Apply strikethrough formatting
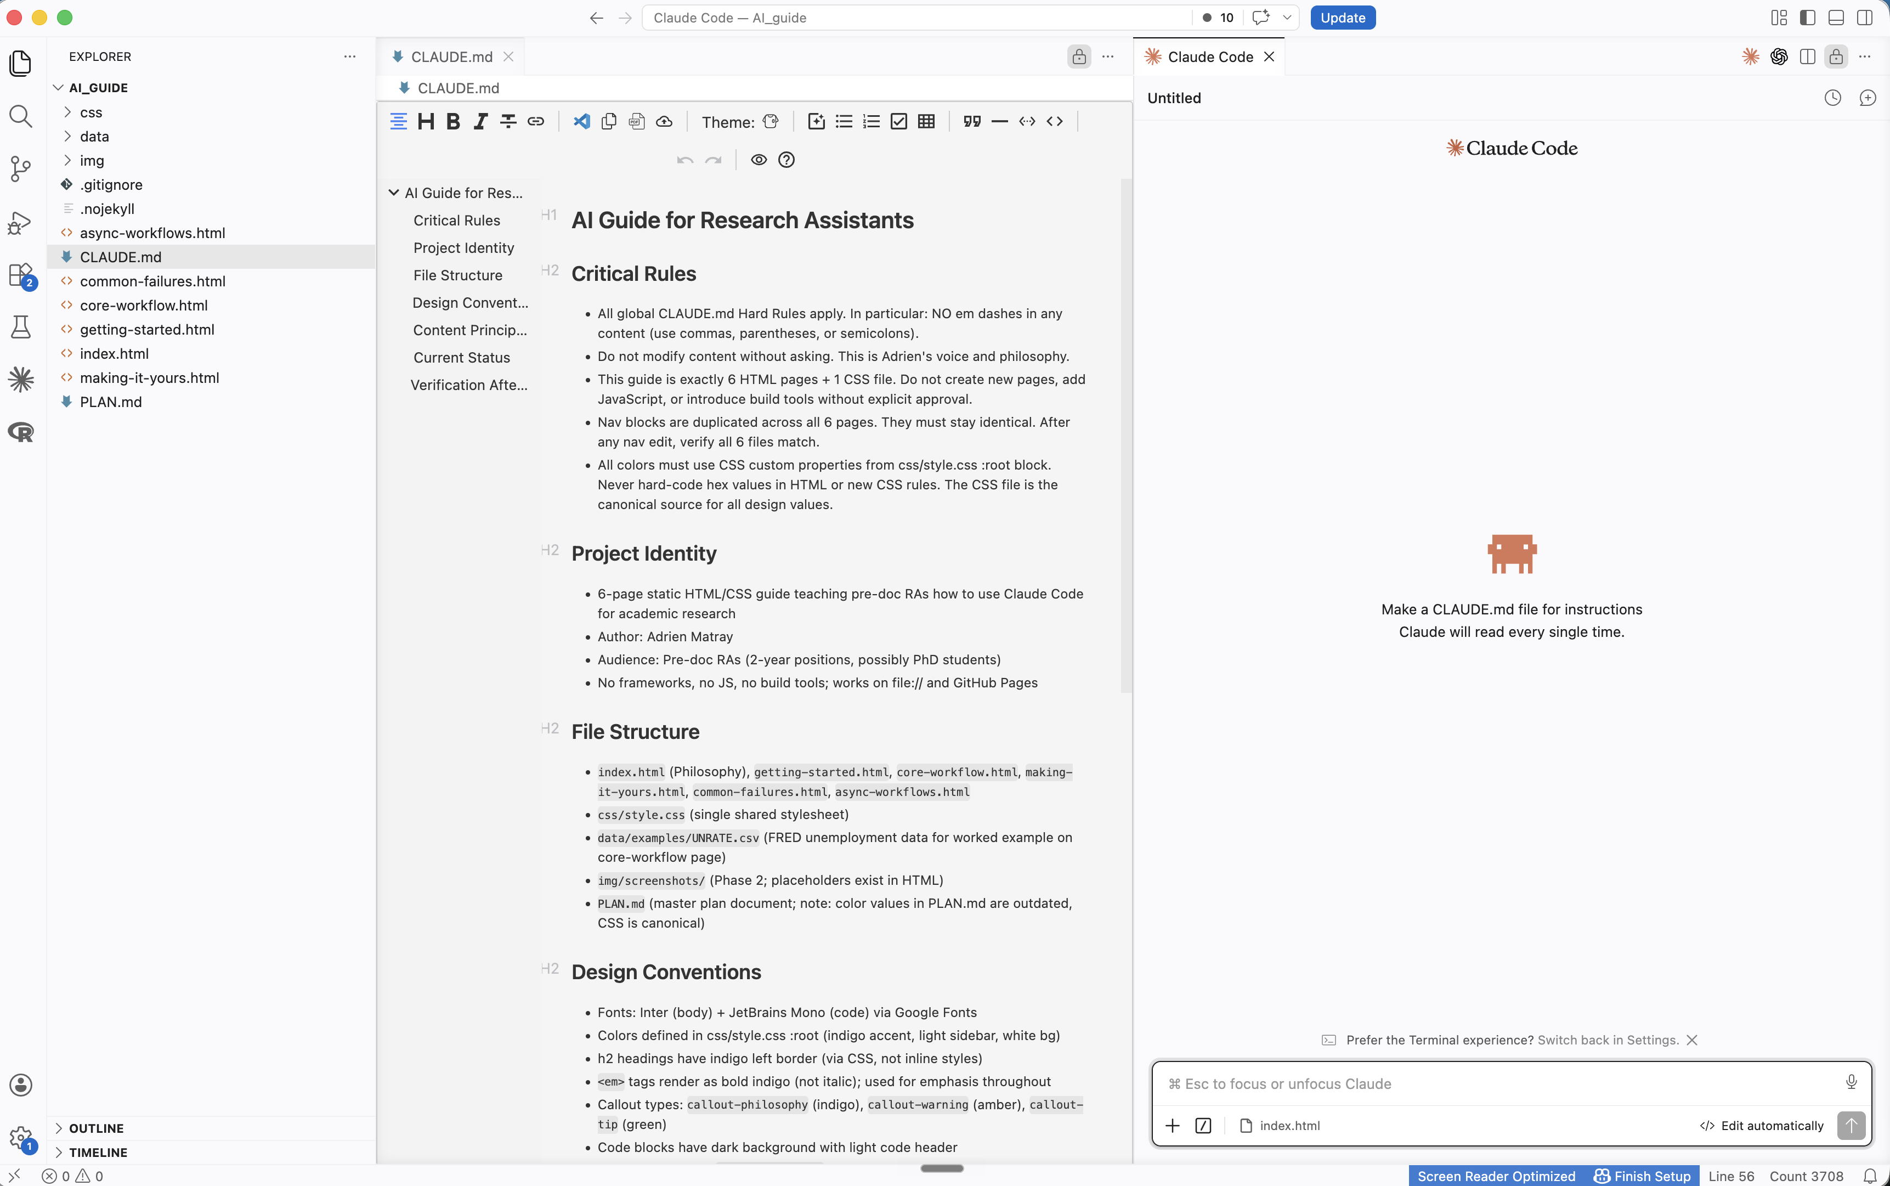1890x1186 pixels. pyautogui.click(x=508, y=122)
